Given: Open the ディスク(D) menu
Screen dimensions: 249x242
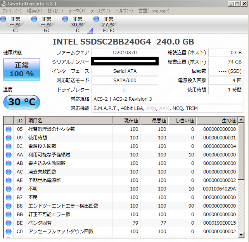Looking at the screenshot, I should [x=100, y=10].
